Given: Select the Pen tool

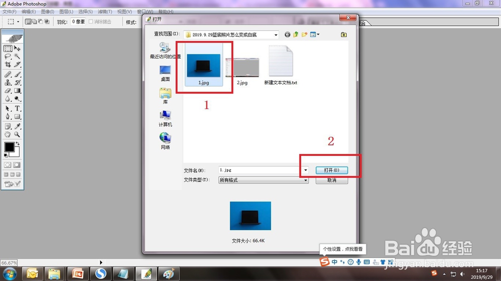Looking at the screenshot, I should click(x=8, y=116).
